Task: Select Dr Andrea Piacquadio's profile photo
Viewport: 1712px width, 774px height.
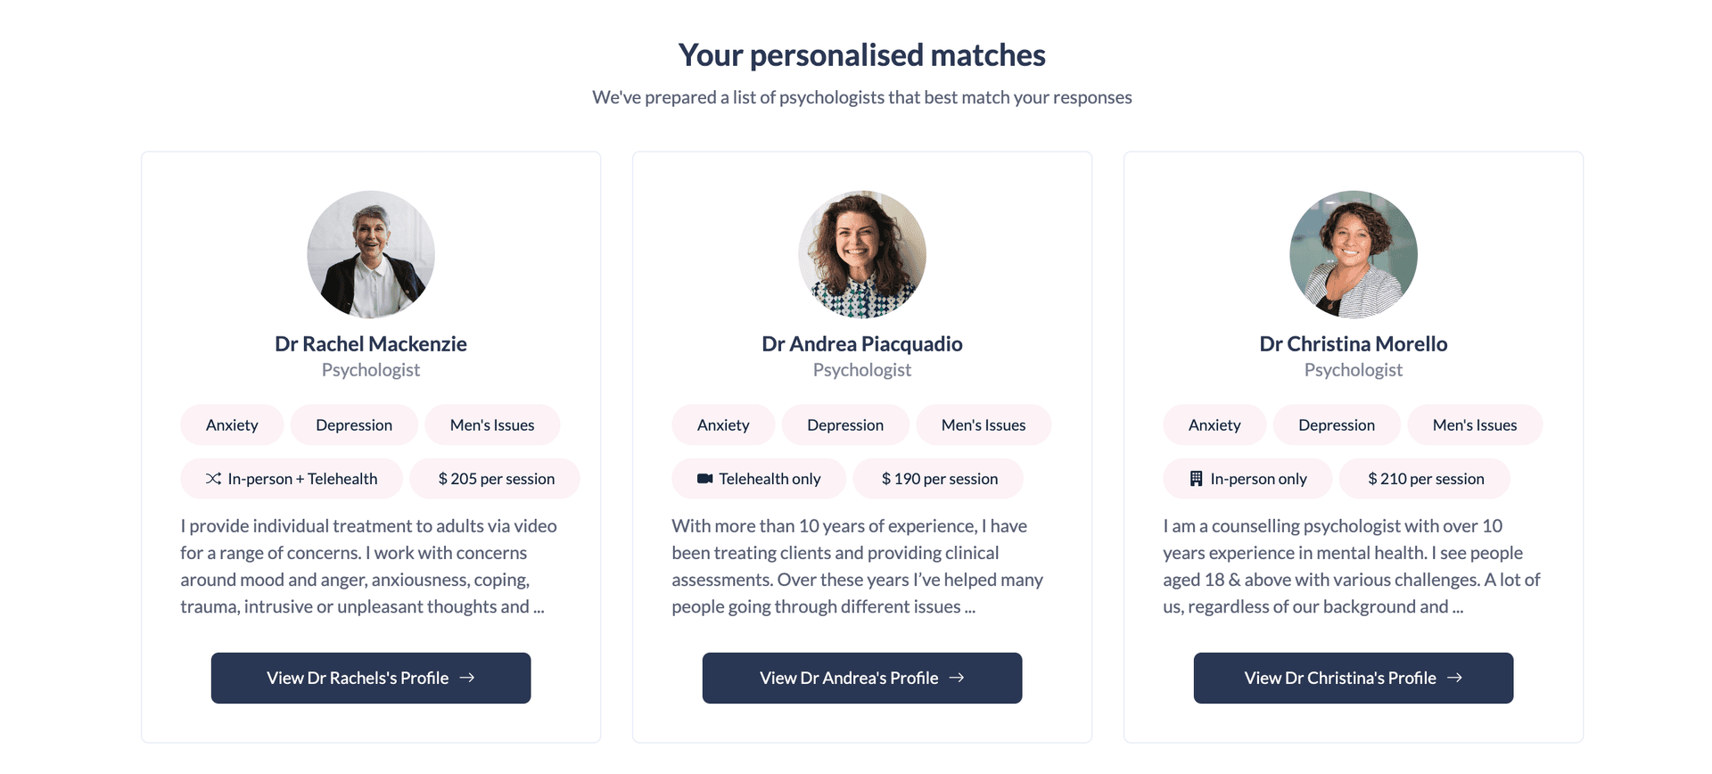Action: click(x=861, y=255)
